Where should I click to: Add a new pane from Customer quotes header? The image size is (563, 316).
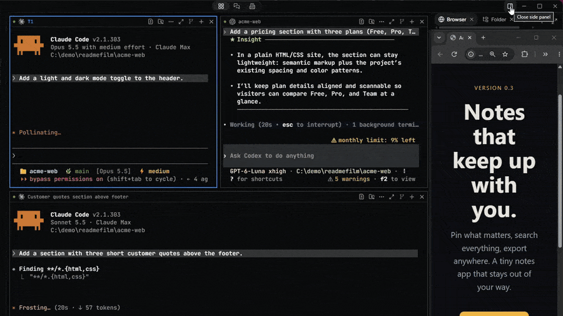click(412, 197)
